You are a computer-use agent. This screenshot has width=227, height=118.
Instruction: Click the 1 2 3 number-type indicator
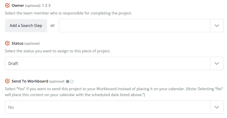click(x=46, y=6)
